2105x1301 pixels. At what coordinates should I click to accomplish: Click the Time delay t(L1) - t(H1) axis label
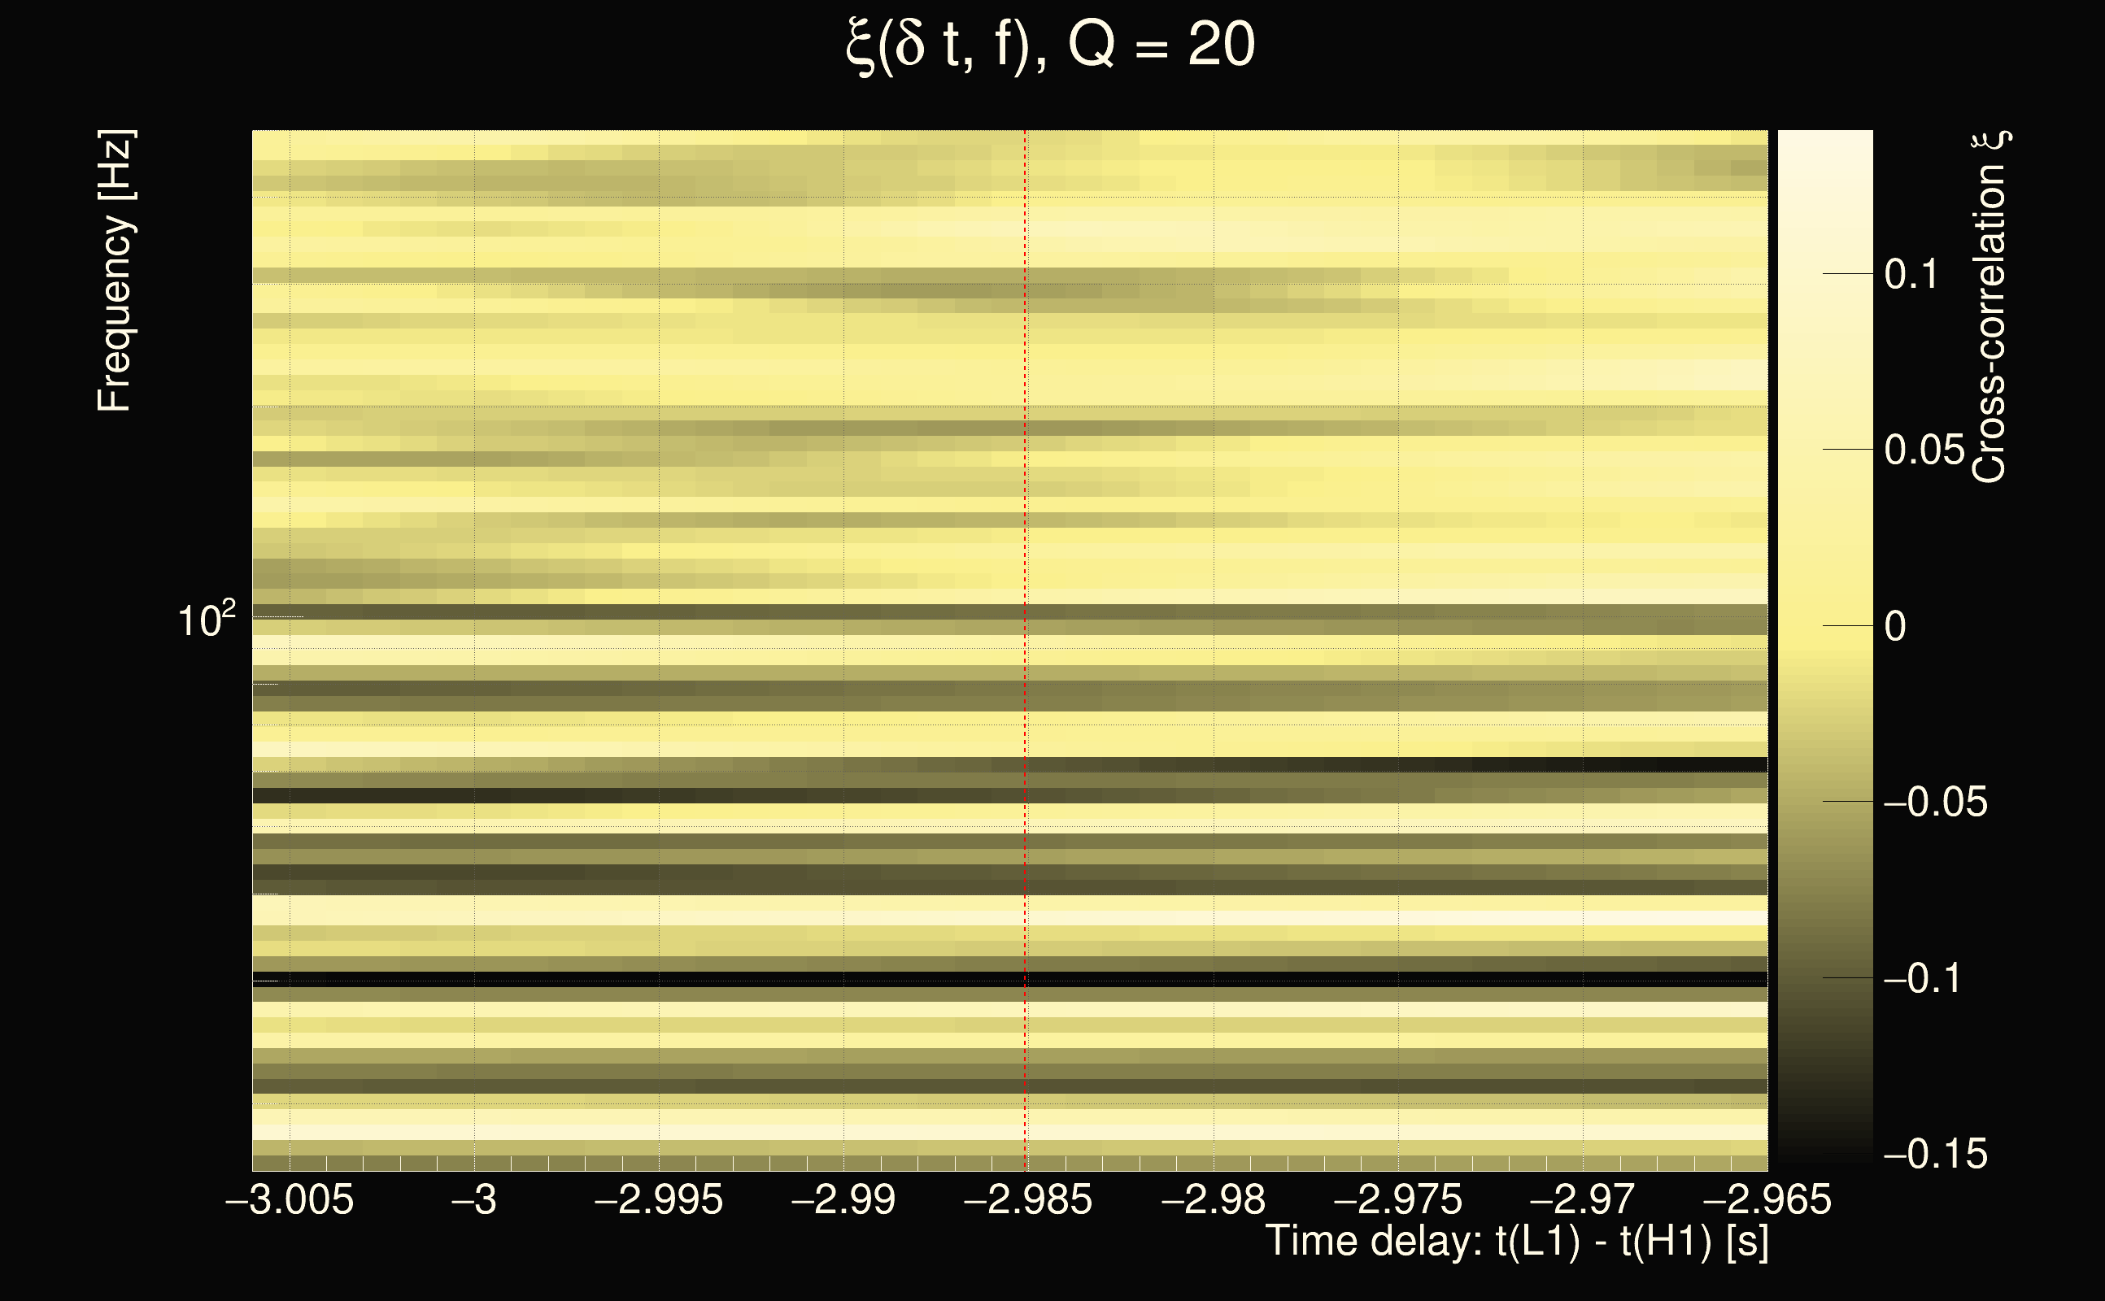(x=1516, y=1242)
